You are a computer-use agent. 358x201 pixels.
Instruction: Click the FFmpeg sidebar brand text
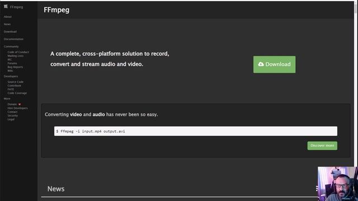pos(16,7)
